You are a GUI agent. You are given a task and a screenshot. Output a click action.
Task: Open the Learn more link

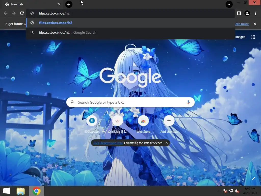[242, 24]
